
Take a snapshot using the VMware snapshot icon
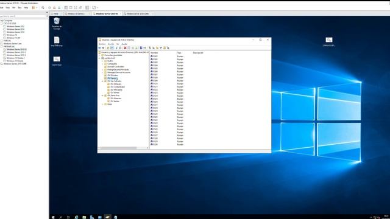[x=49, y=8]
